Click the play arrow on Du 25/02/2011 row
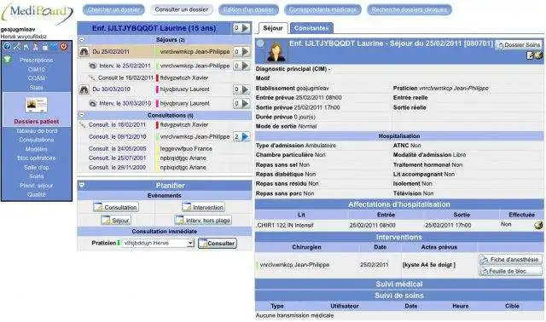Screen dimensions: 546x322 [x=246, y=52]
